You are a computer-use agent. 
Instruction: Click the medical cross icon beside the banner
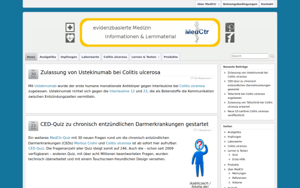coord(70,28)
